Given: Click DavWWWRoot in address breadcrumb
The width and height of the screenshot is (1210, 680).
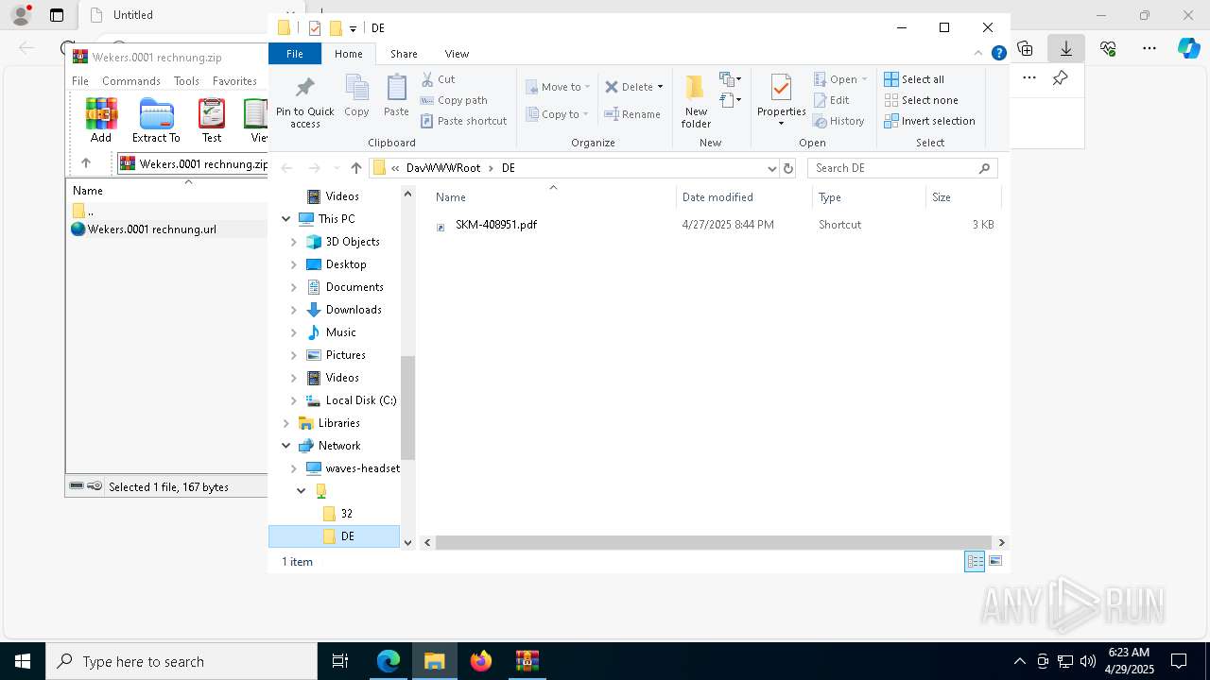Looking at the screenshot, I should pyautogui.click(x=443, y=168).
